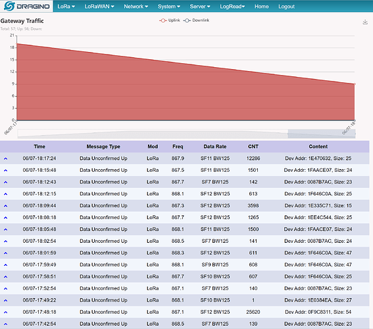Expand the 06/07-18:15:48 packet row arrow

point(6,170)
